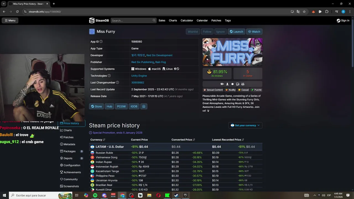
Task: Click the Launch button
Action: pos(236,32)
